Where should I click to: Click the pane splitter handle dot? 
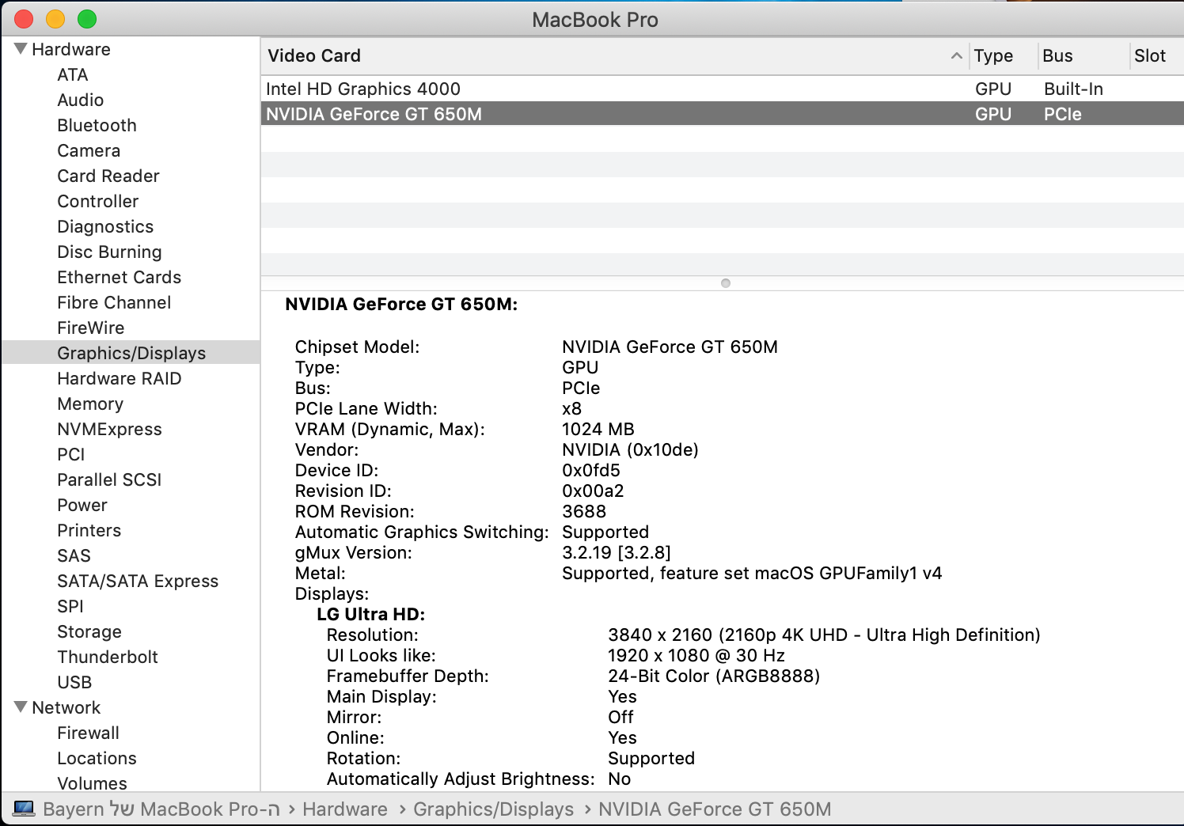click(726, 283)
